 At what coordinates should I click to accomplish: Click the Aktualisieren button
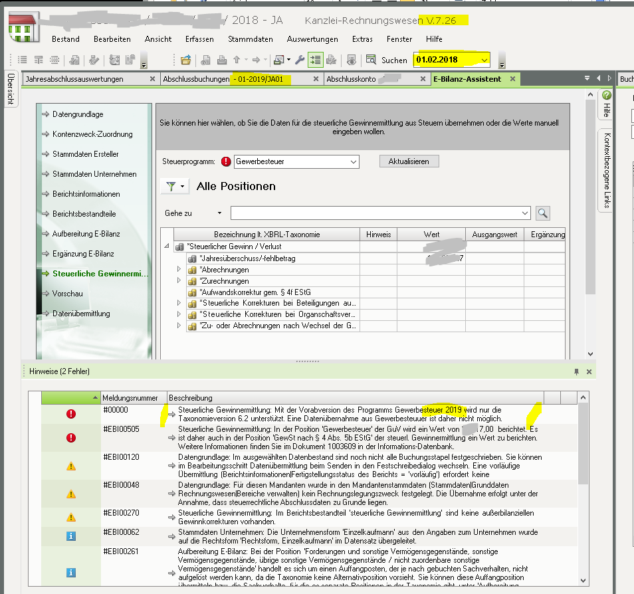(409, 161)
